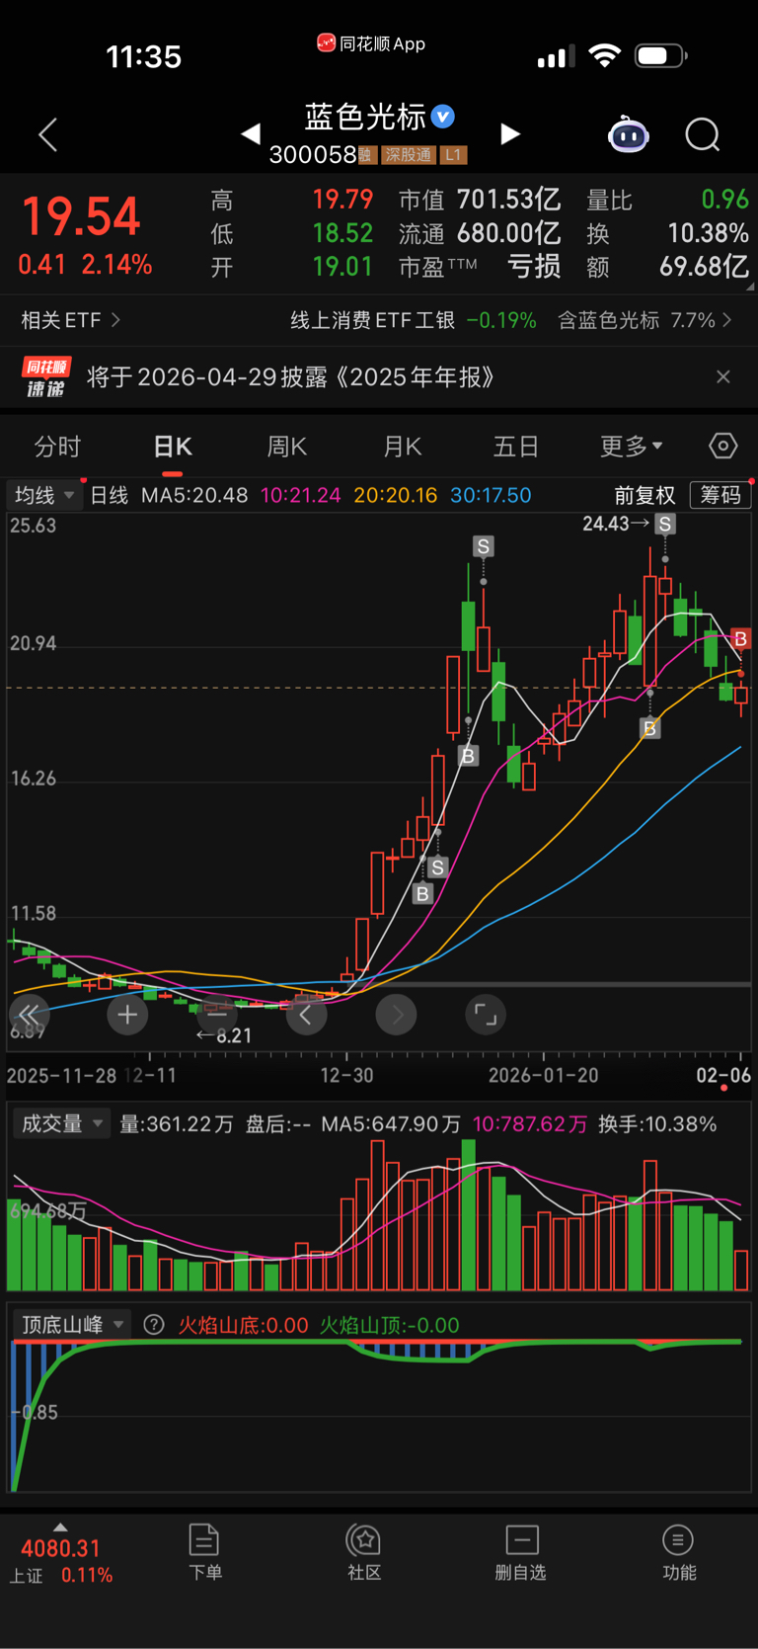Tap the blue verified badge beside 蓝色光标
This screenshot has width=758, height=1649.
point(444,117)
